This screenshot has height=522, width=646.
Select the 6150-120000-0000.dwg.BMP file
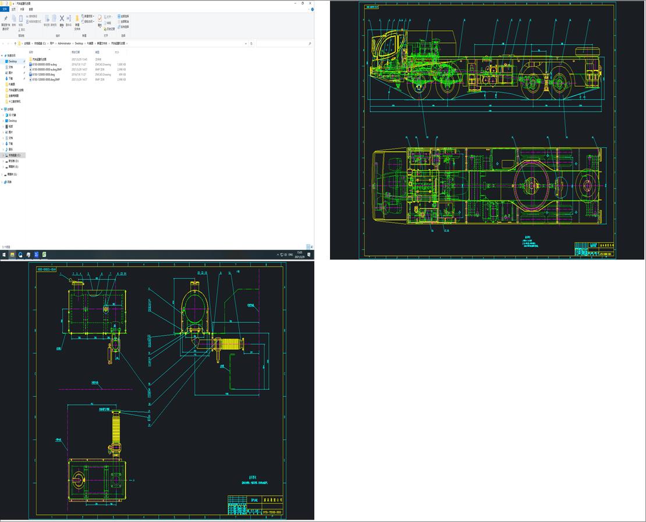click(45, 79)
